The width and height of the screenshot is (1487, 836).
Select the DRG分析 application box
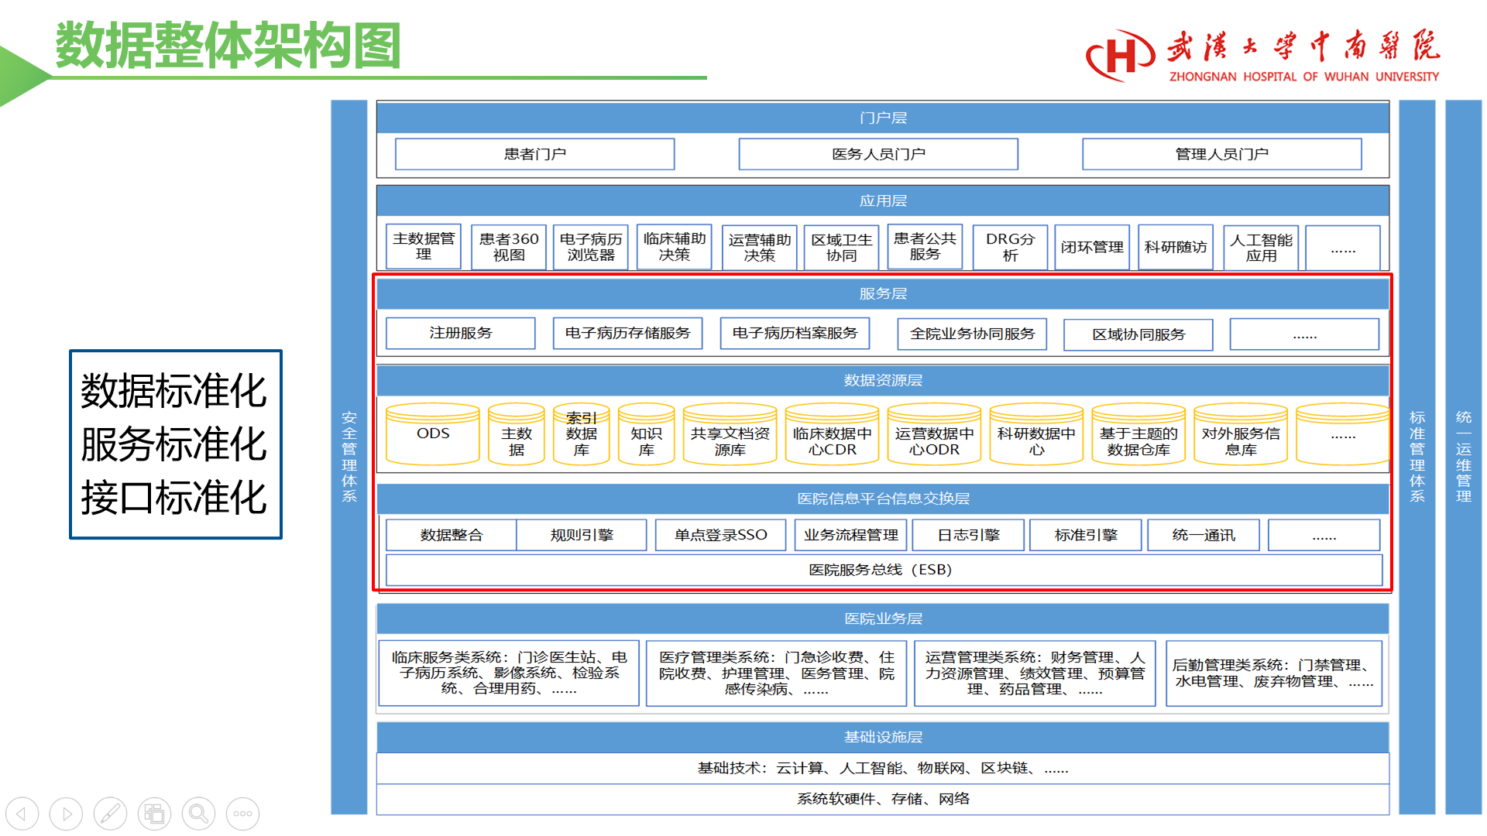[x=1010, y=247]
